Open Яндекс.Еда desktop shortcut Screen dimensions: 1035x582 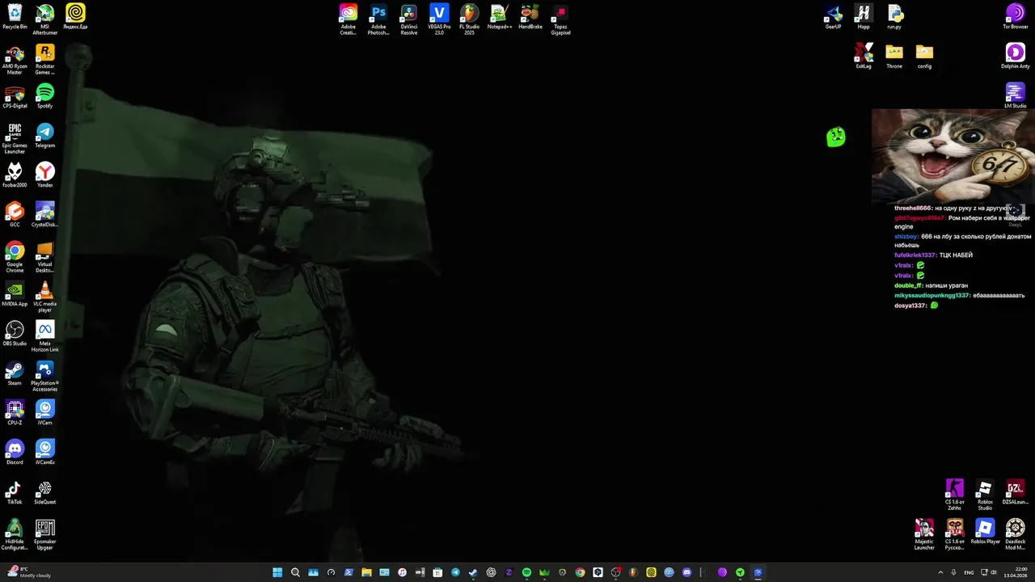[75, 16]
